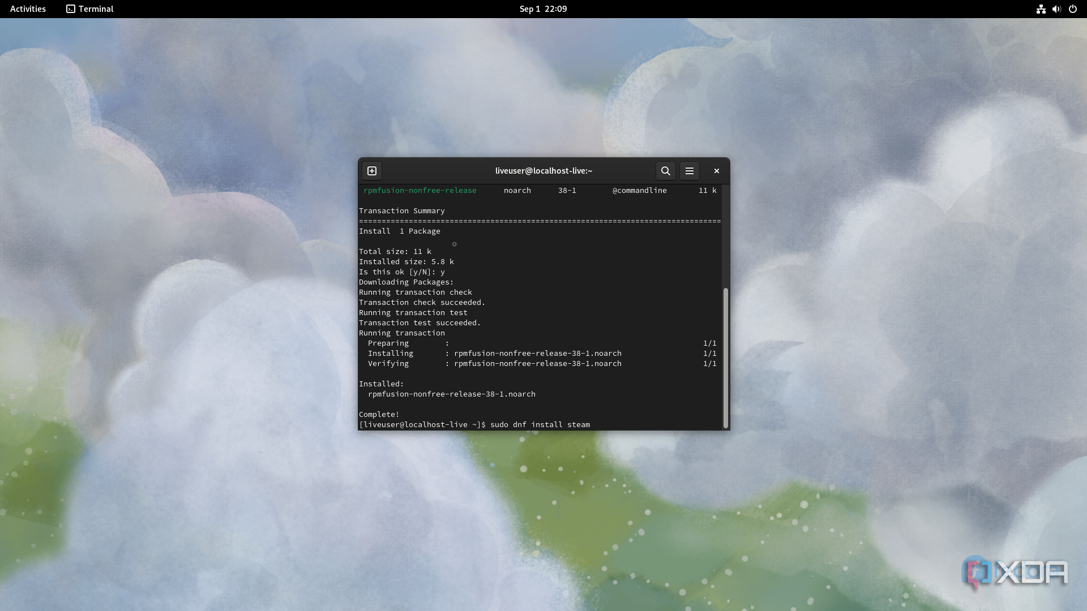Viewport: 1087px width, 611px height.
Task: Open the power menu icon
Action: pos(1073,9)
